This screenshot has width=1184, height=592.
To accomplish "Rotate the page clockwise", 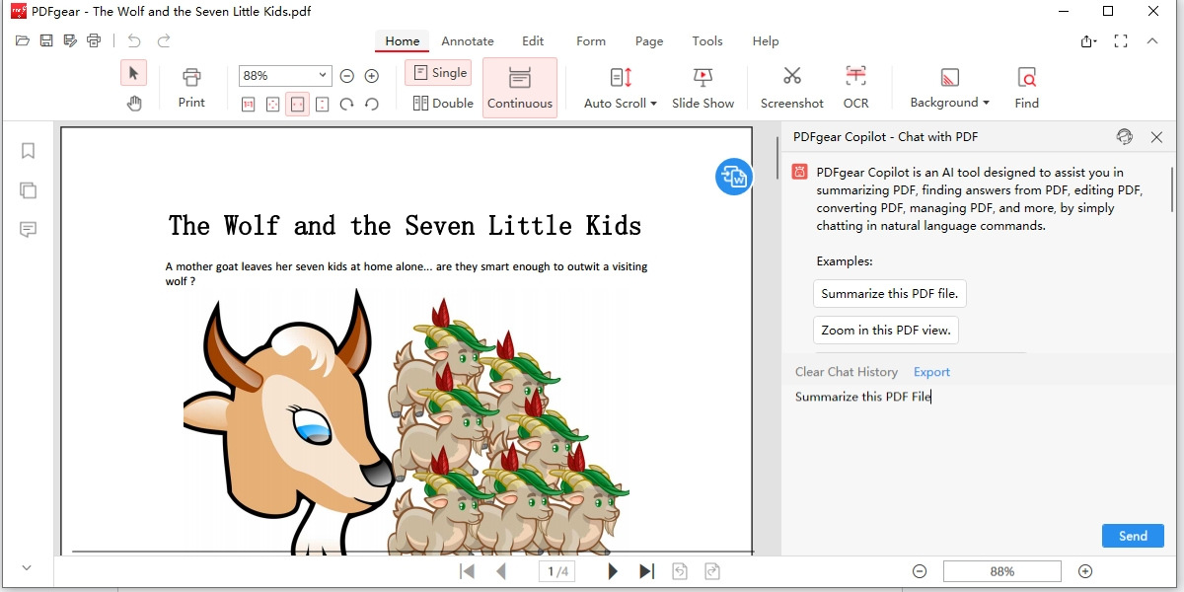I will pyautogui.click(x=347, y=104).
